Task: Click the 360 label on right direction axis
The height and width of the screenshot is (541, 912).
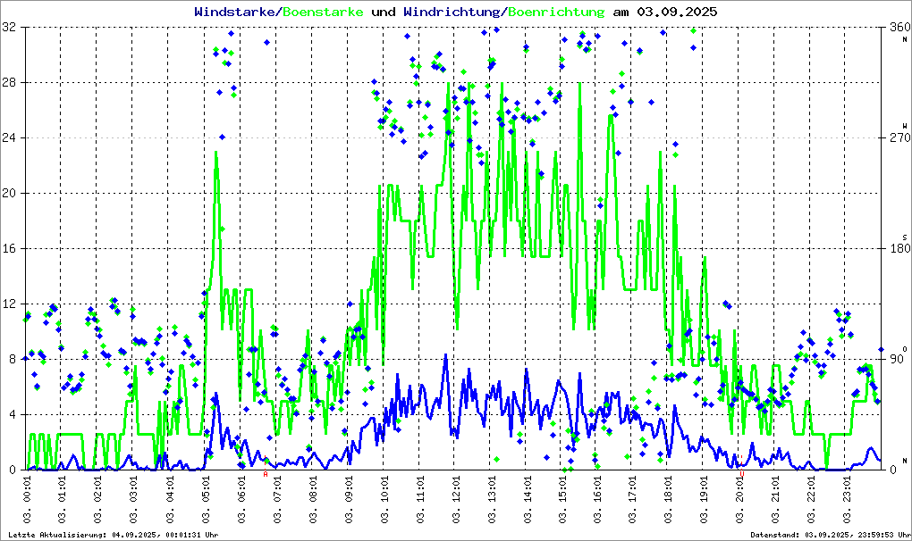Action: pos(898,28)
